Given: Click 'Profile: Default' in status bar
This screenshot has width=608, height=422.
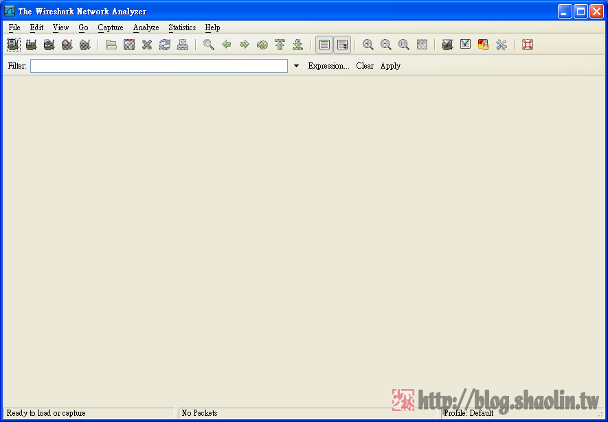Looking at the screenshot, I should pyautogui.click(x=469, y=413).
